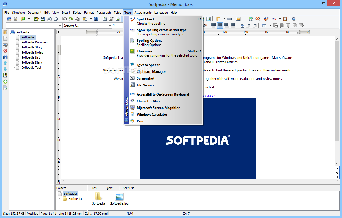Open the Attachments menu
This screenshot has height=218, width=342.
pyautogui.click(x=143, y=13)
